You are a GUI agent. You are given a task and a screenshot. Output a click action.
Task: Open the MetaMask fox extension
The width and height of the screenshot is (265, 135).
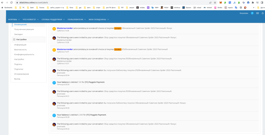click(221, 3)
